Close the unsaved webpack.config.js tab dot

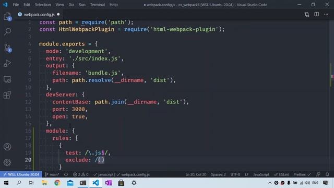(x=58, y=14)
